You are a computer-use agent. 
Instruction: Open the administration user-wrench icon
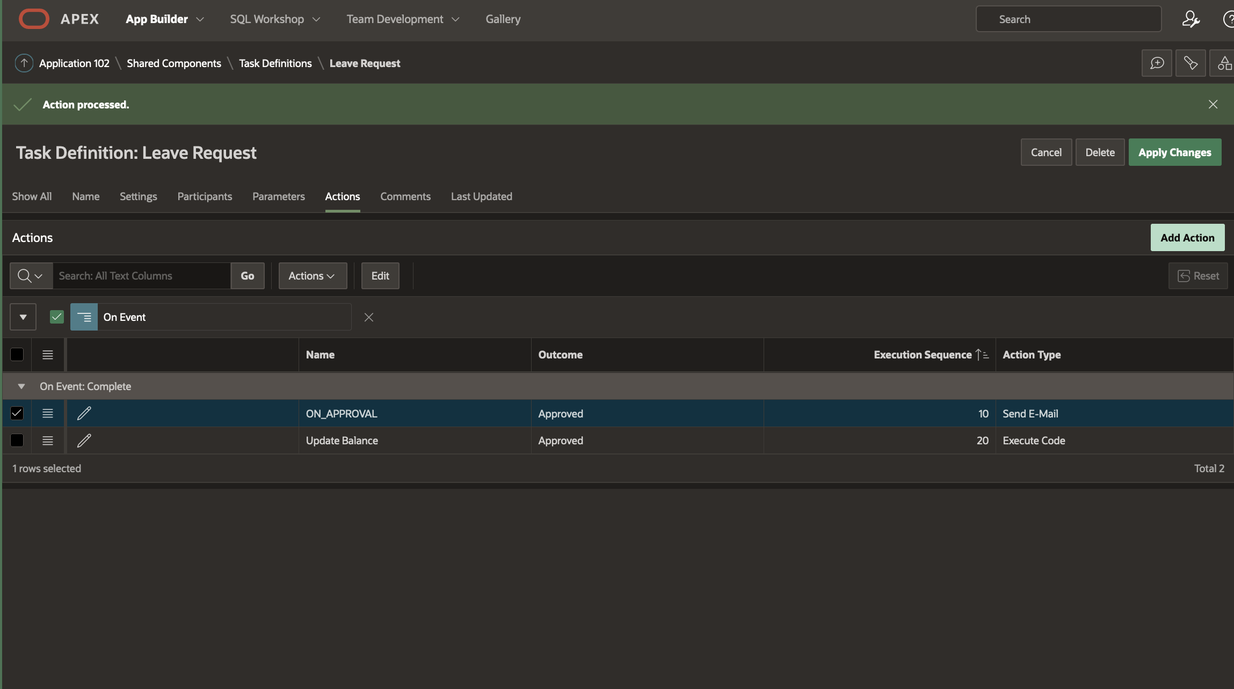1191,19
